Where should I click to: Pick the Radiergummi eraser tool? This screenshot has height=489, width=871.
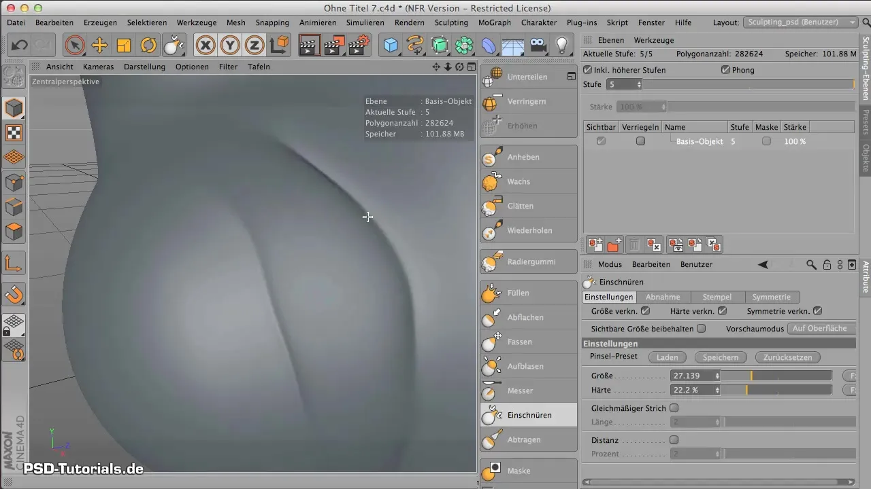(x=528, y=261)
